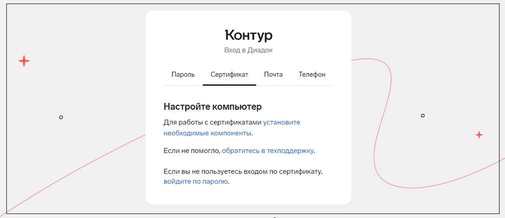Click the войдите по паролю link

pyautogui.click(x=196, y=181)
